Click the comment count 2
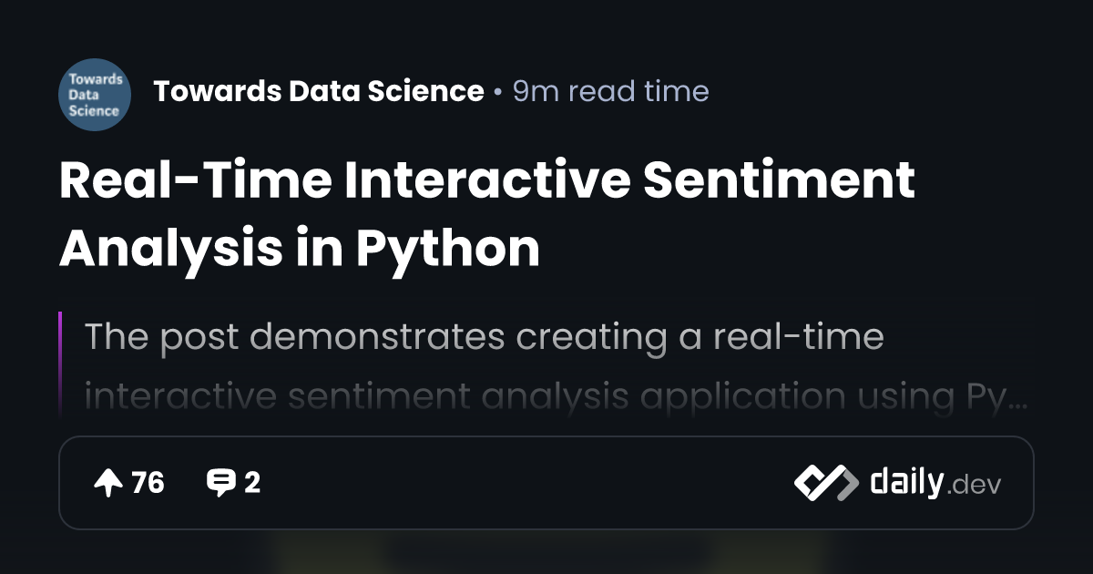 252,483
